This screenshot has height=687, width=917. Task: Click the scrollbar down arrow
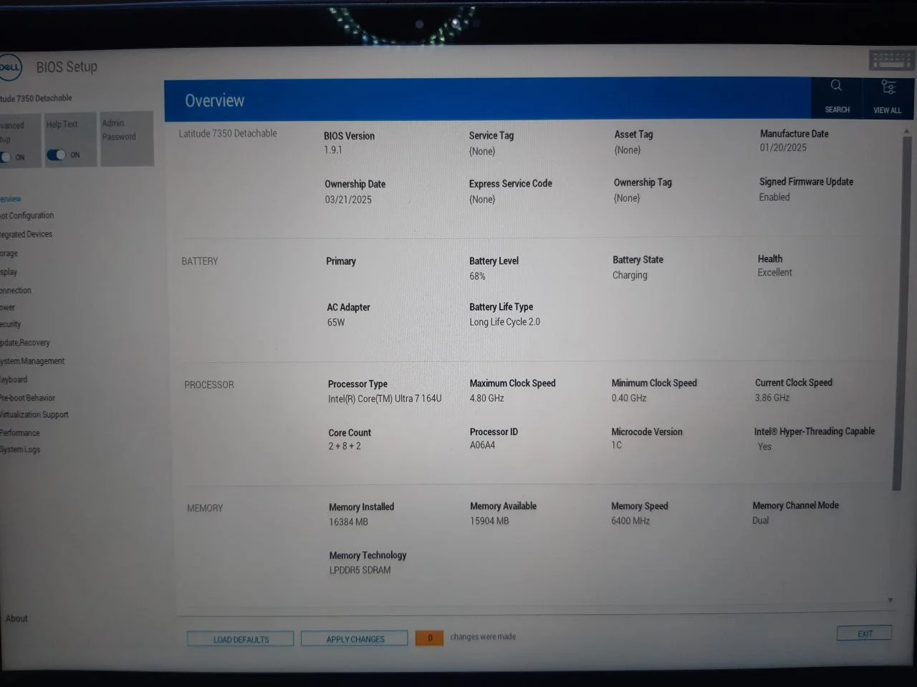[890, 600]
